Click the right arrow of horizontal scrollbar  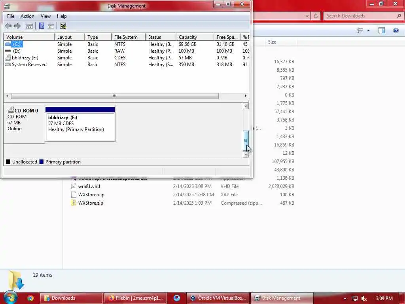246,96
